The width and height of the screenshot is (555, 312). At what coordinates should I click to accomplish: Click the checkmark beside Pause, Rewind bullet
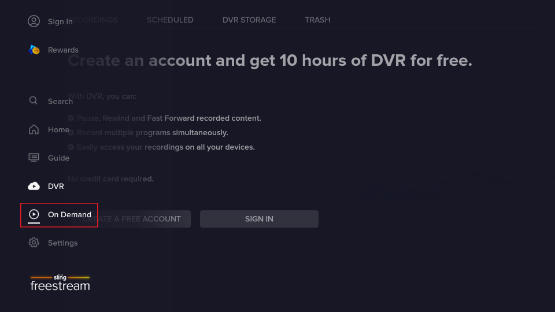point(71,118)
